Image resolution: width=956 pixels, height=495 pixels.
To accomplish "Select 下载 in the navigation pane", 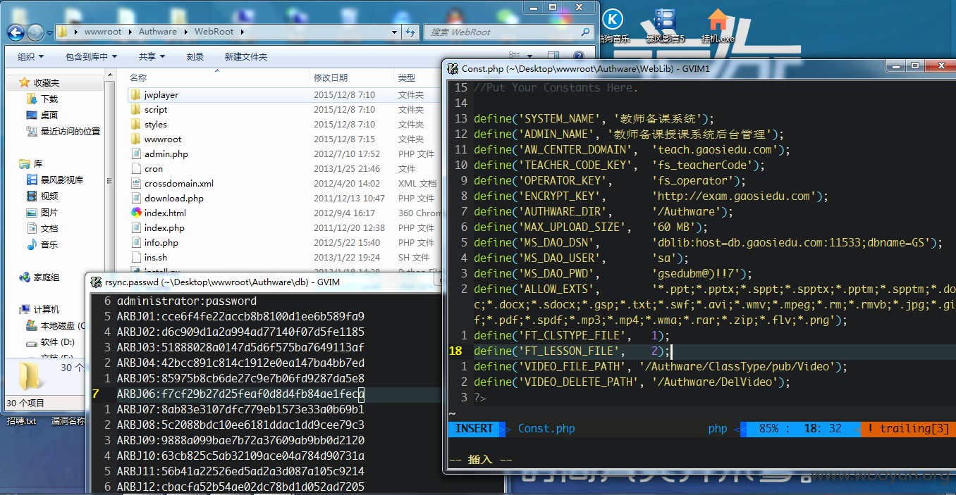I will click(x=42, y=99).
